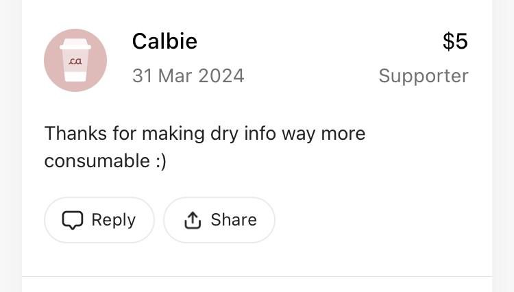Click the 31 Mar 2024 date
Viewport: 514px width, 292px height.
(188, 75)
